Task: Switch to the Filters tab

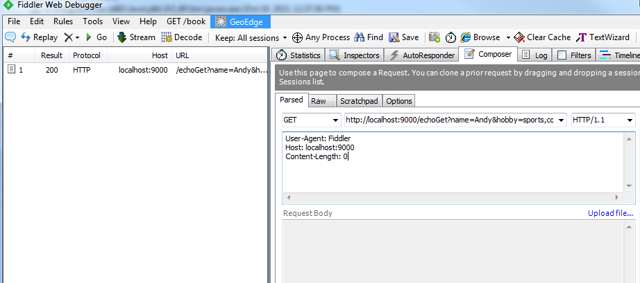Action: 574,55
